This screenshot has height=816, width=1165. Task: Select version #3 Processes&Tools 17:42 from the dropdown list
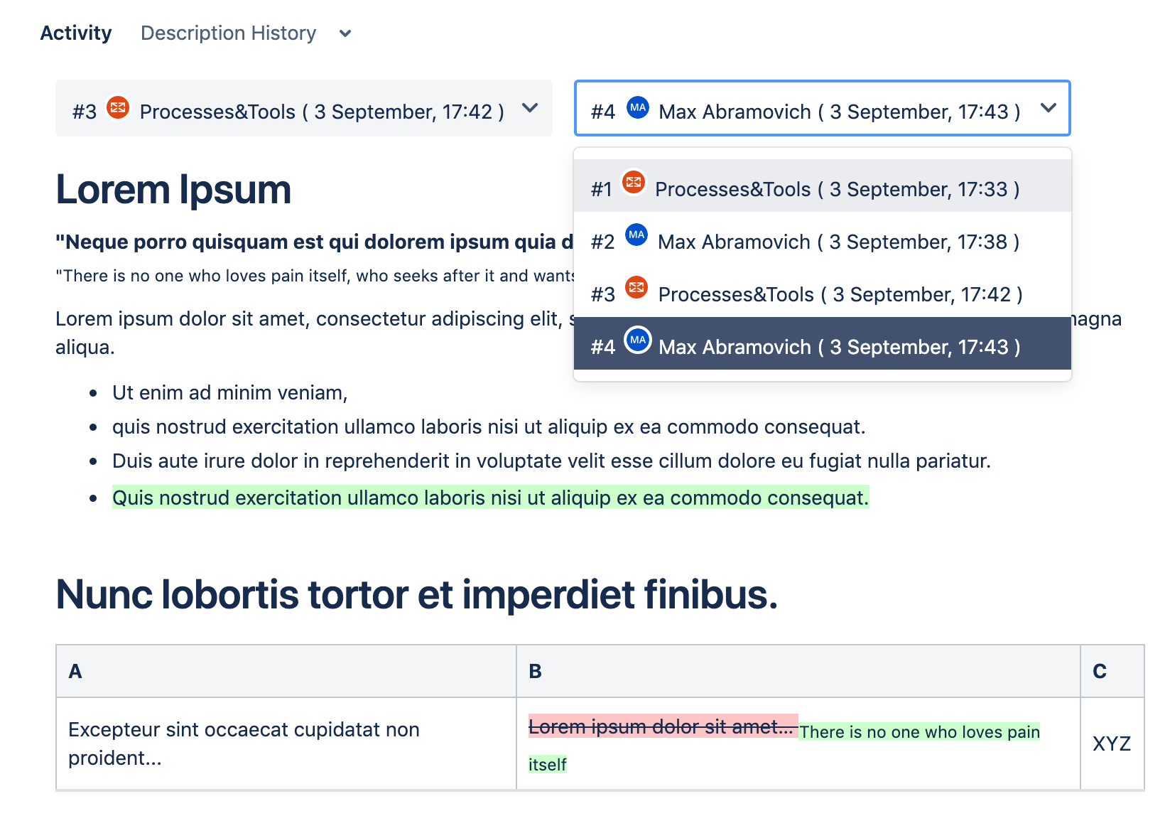pos(823,291)
